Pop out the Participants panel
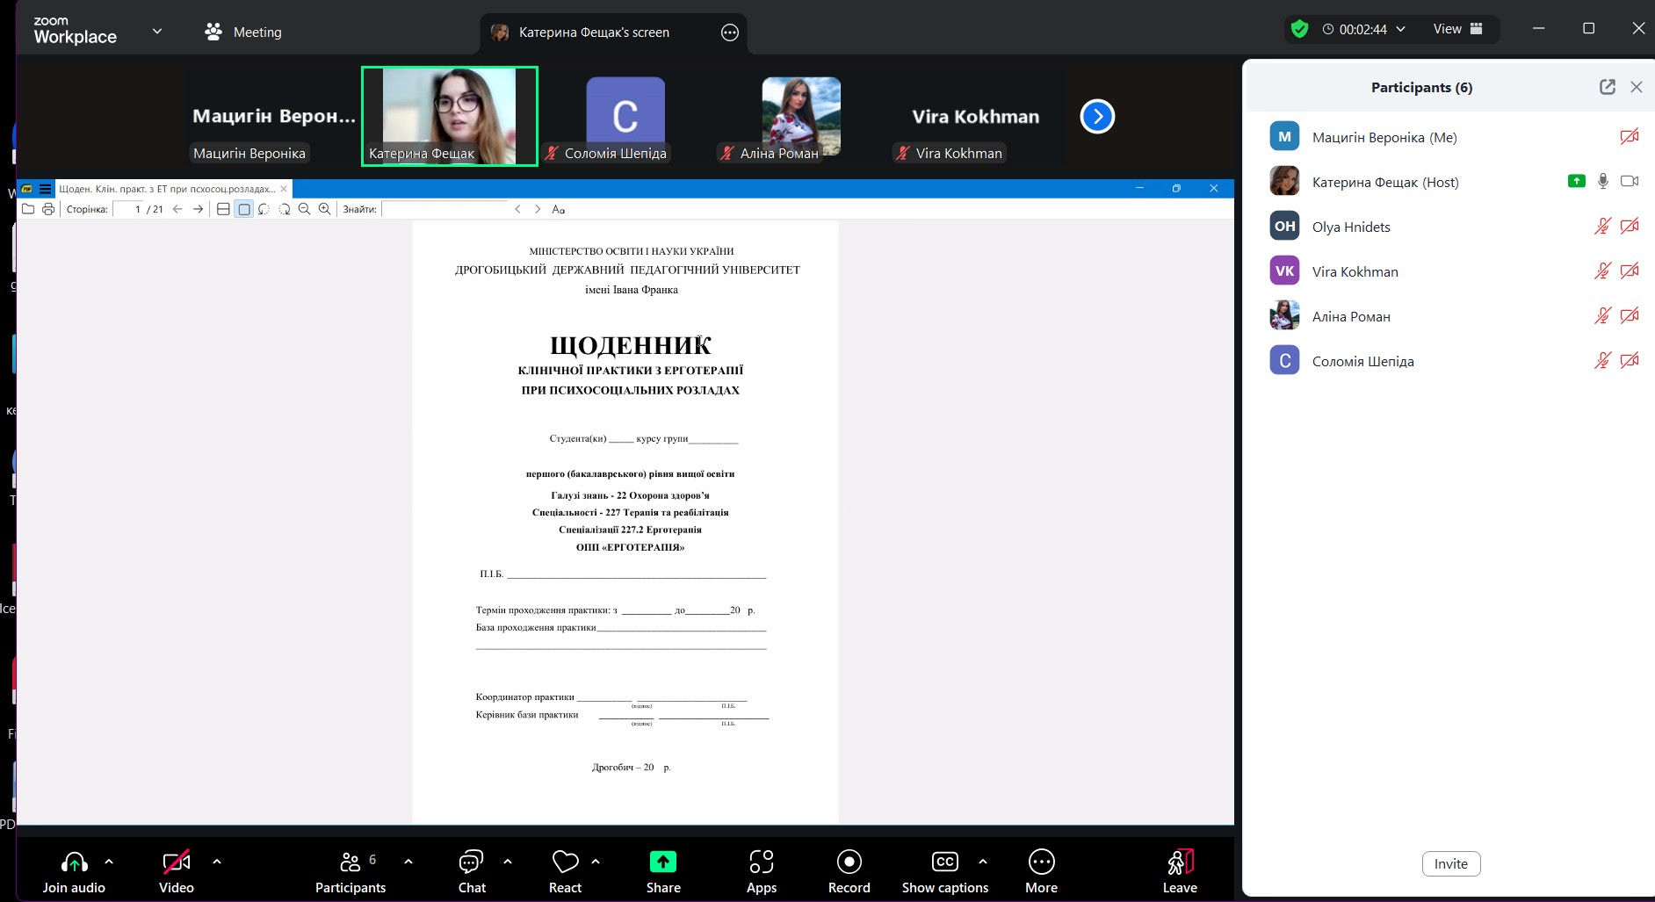1655x902 pixels. point(1607,87)
